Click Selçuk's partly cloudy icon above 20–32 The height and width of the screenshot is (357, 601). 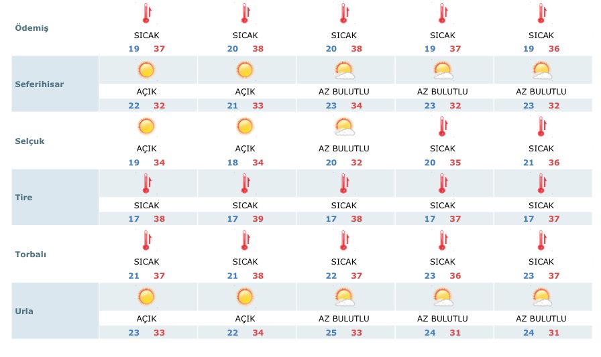point(344,126)
